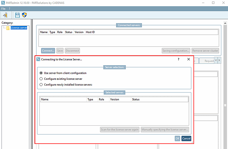
Task: Select the License server folder icon
Action: [8, 28]
